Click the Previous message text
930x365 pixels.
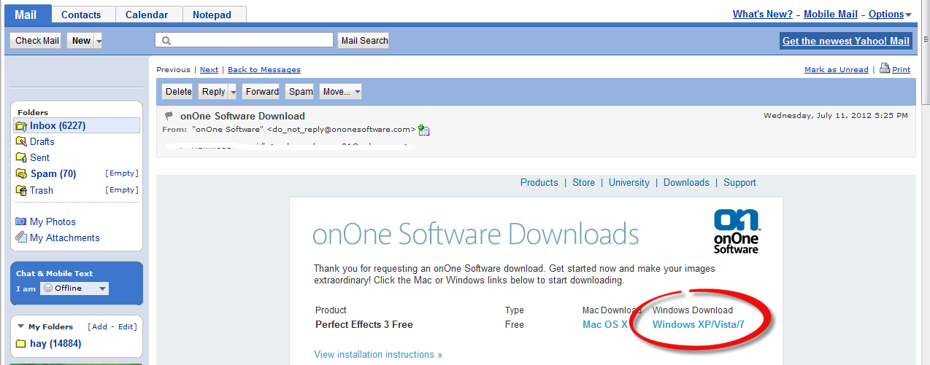pyautogui.click(x=173, y=70)
